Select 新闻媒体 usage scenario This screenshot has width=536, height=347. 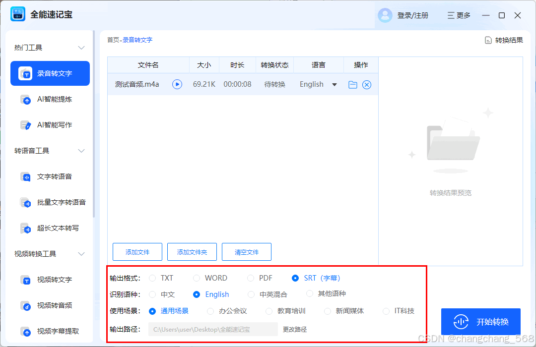pyautogui.click(x=328, y=311)
